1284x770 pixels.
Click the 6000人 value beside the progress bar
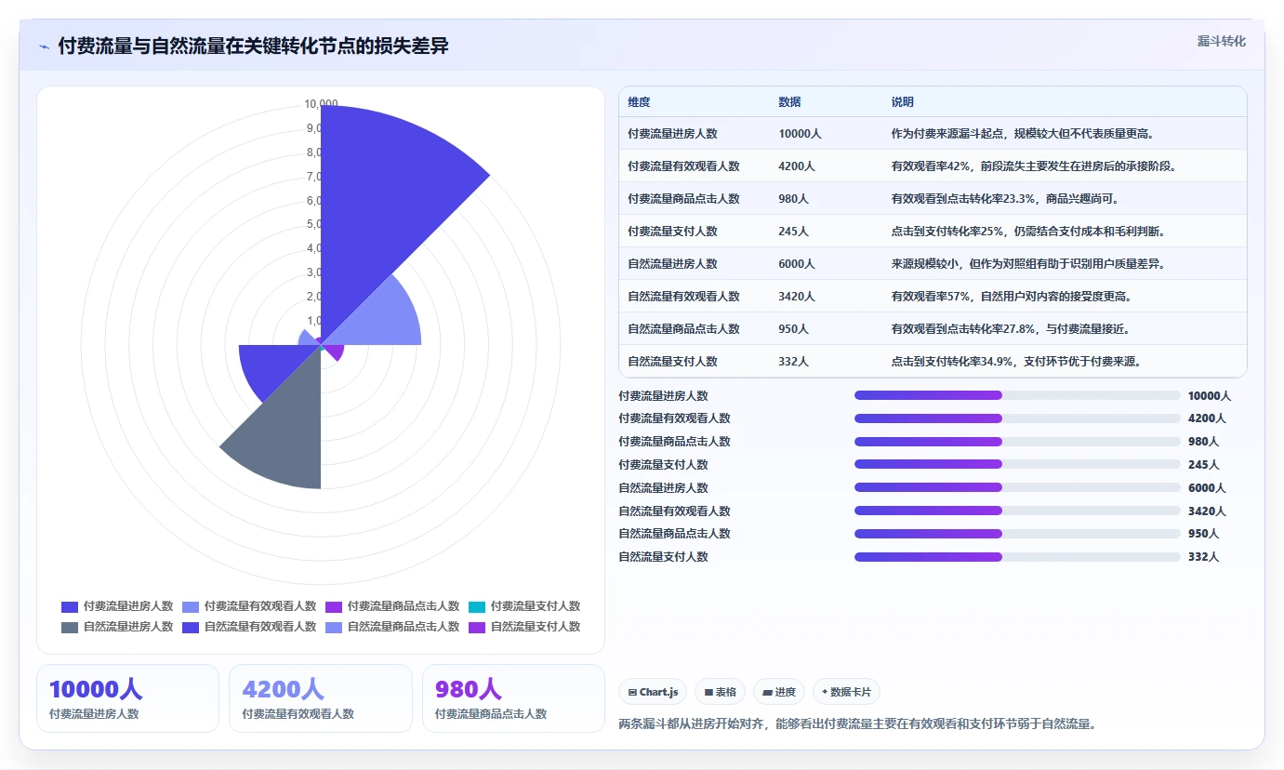coord(1207,488)
